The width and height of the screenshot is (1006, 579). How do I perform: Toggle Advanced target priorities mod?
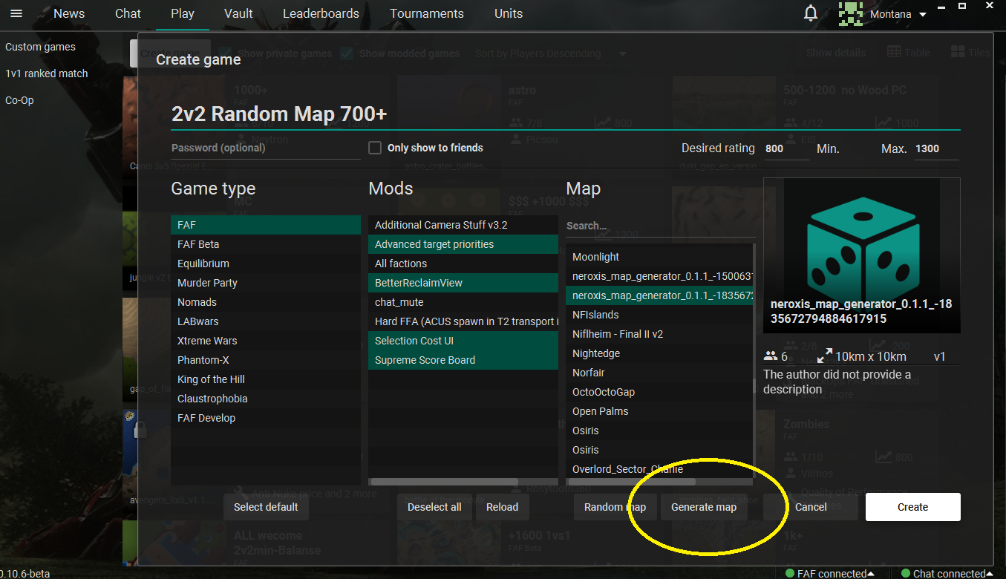[463, 244]
